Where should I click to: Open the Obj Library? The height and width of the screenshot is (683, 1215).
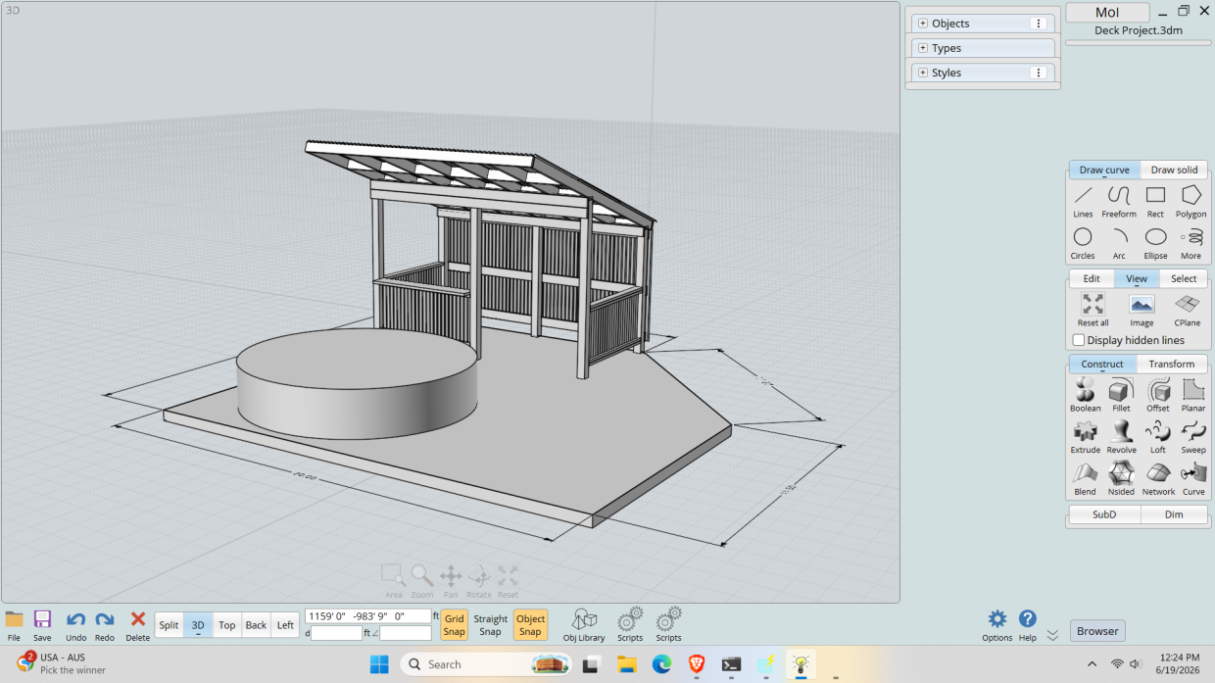(584, 624)
